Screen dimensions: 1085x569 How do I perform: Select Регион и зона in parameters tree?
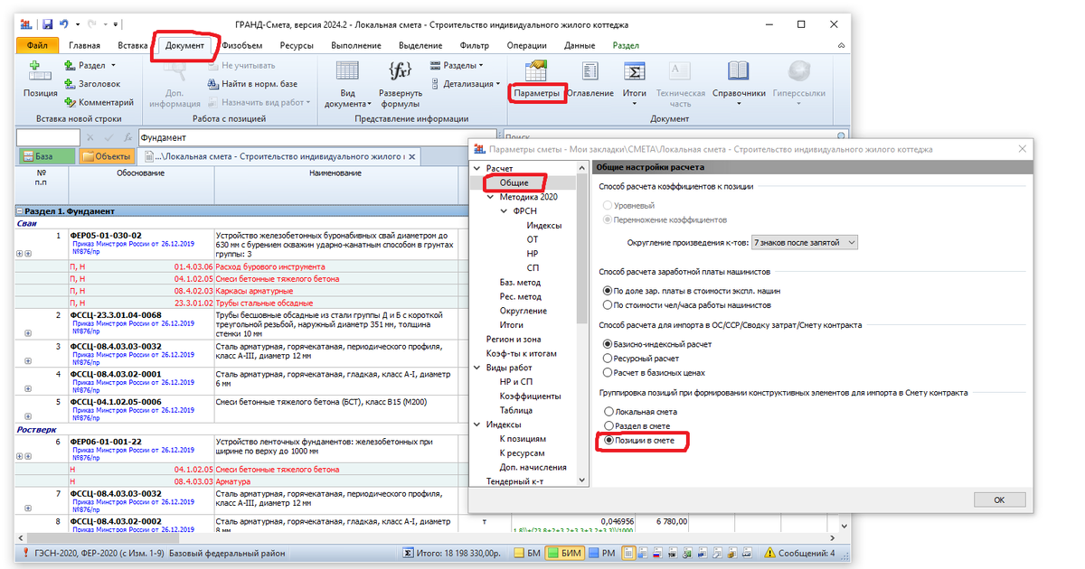[514, 339]
